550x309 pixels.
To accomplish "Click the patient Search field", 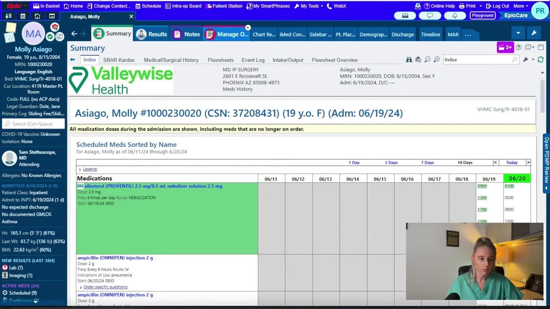I will click(x=34, y=124).
